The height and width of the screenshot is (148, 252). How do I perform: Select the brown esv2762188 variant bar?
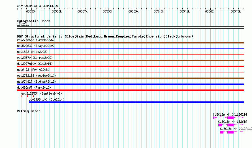coord(130,78)
